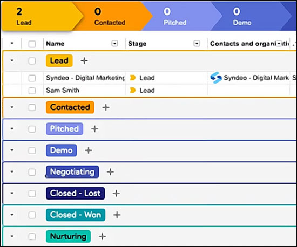297x247 pixels.
Task: Check the Closed - Lost group checkbox
Action: tap(32, 194)
